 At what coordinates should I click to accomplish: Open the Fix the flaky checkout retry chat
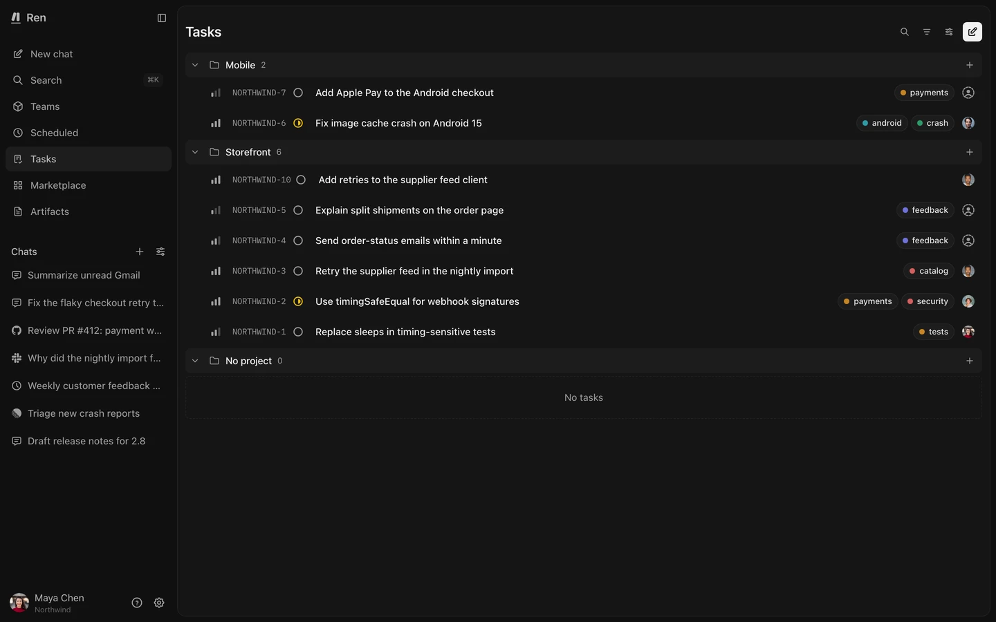pyautogui.click(x=89, y=303)
